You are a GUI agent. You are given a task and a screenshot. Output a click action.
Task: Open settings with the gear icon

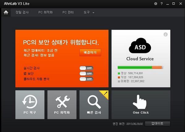click(x=156, y=4)
